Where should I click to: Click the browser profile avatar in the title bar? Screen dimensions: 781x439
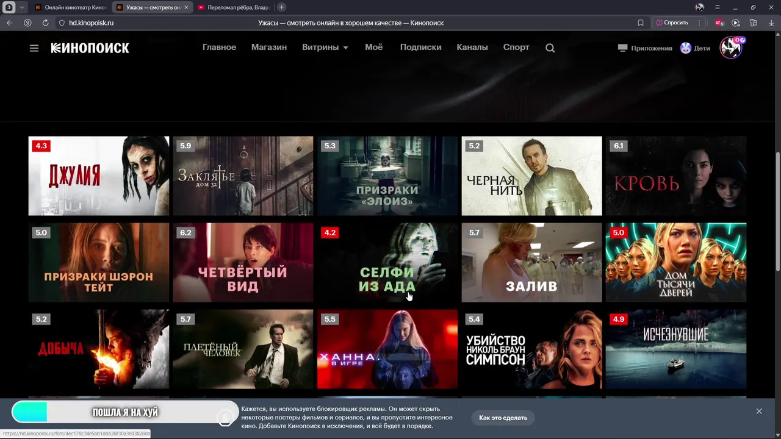699,7
